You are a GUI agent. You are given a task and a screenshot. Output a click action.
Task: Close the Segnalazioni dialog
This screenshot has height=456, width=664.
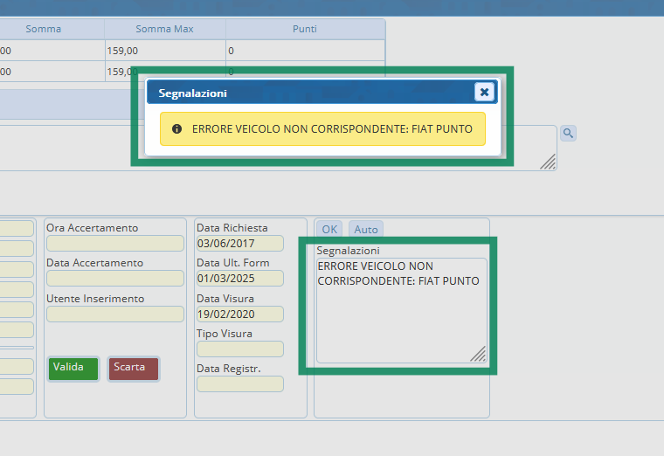tap(484, 92)
